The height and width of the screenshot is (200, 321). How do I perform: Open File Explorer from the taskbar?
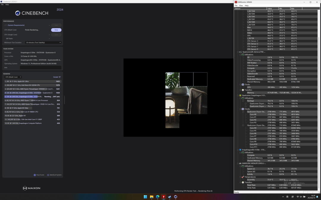[x=152, y=197]
